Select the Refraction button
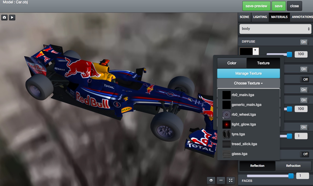Viewport: 313px width, 186px height. tap(293, 166)
